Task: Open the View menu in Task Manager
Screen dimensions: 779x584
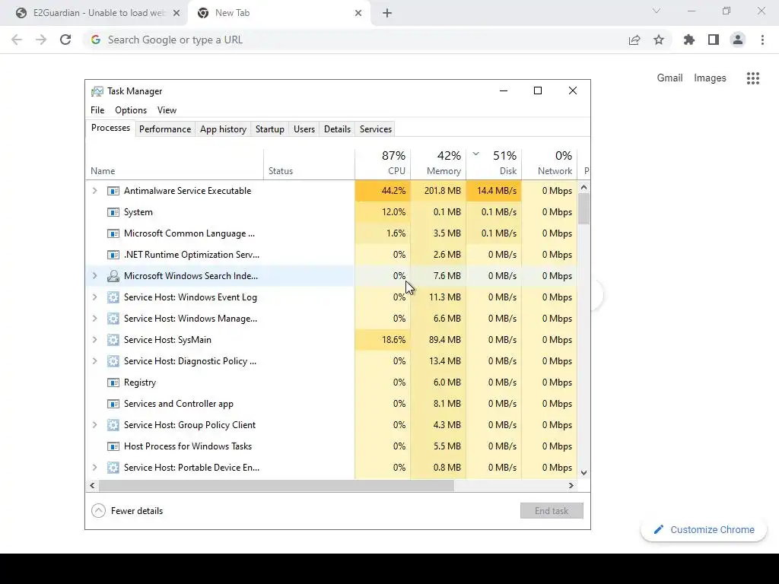Action: pos(167,110)
